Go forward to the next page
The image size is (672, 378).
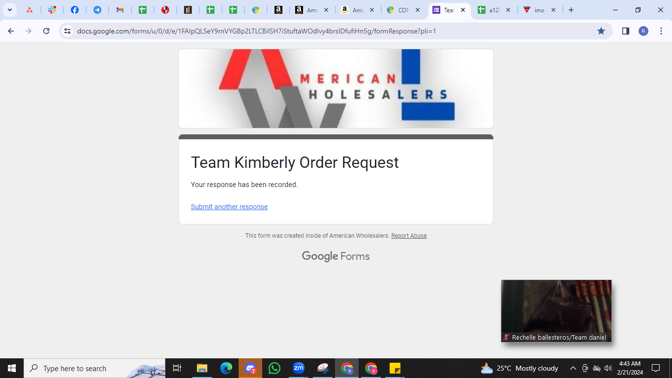point(29,31)
